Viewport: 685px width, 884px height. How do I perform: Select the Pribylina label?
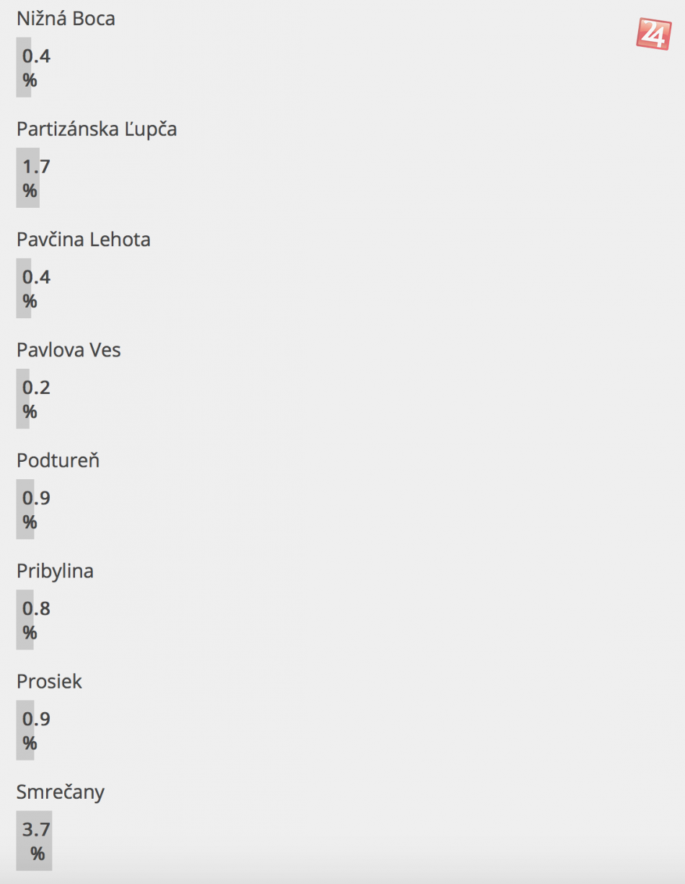(x=55, y=571)
